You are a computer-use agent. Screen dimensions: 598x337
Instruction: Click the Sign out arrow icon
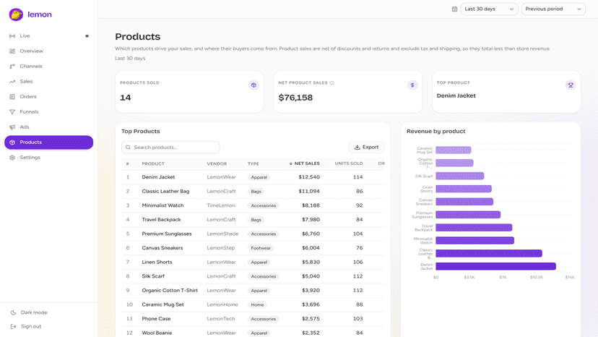click(x=13, y=327)
